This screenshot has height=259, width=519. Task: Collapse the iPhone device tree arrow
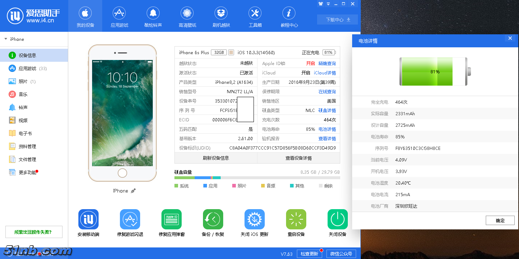tap(6, 39)
